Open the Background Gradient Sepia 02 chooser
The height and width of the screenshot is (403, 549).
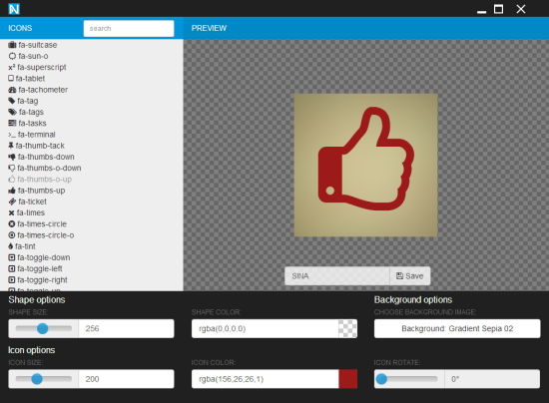(457, 328)
